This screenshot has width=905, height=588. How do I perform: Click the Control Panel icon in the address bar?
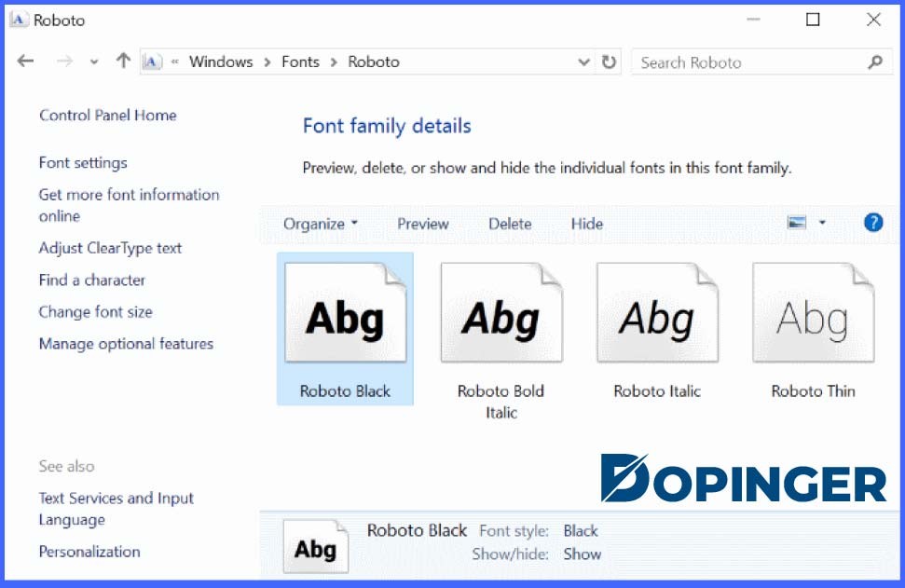point(151,62)
